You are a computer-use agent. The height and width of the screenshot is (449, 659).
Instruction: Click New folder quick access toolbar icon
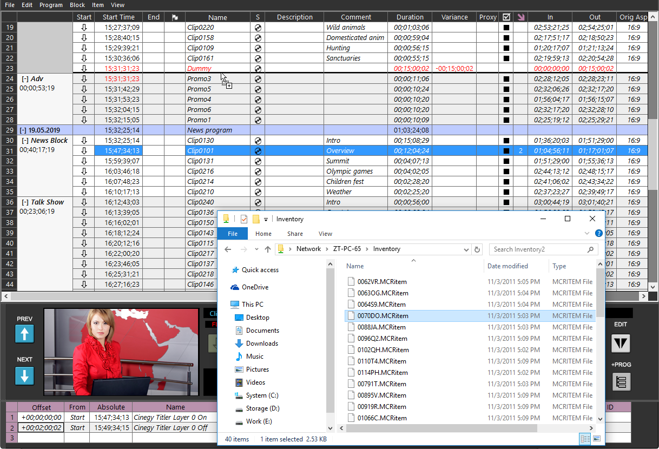(256, 219)
